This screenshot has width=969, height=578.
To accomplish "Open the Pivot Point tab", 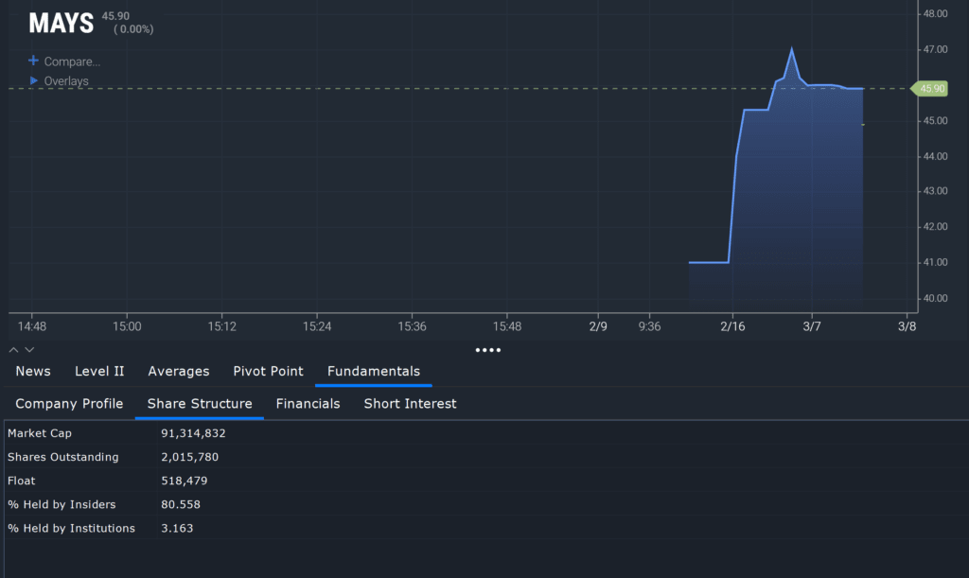I will point(268,371).
